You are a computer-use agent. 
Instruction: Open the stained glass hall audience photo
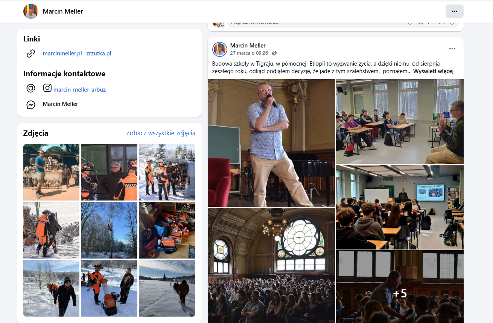[271, 265]
